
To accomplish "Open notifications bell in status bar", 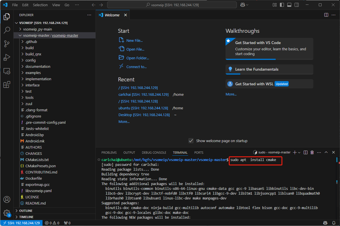I will [x=334, y=223].
